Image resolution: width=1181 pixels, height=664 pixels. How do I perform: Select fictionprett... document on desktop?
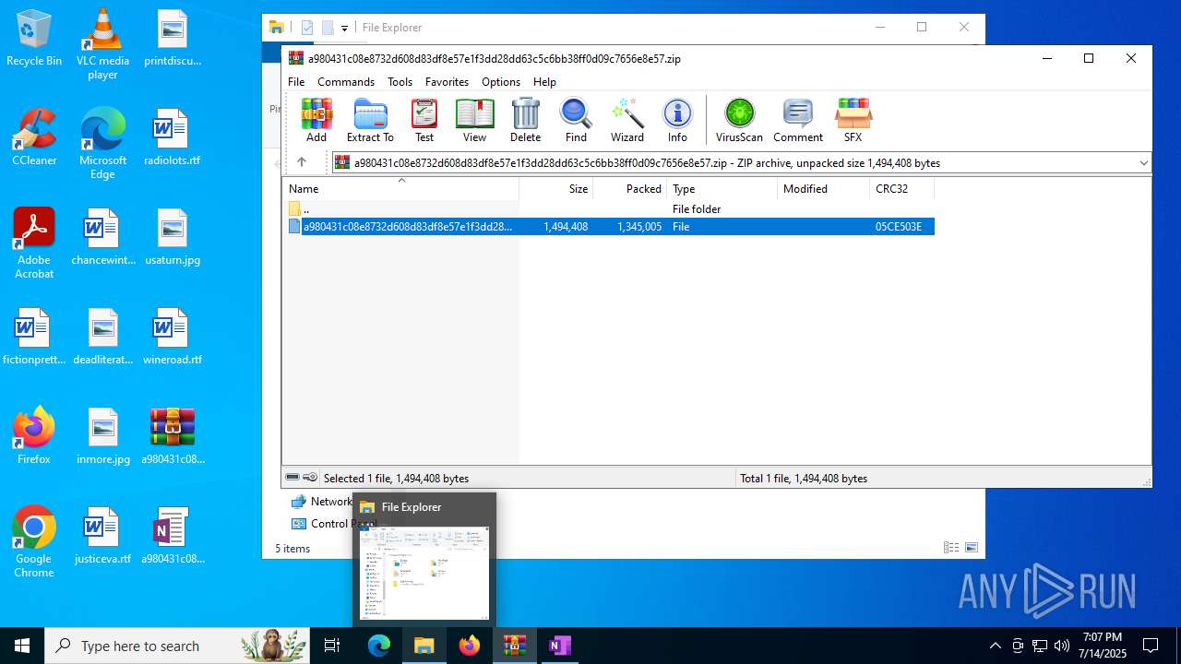34,337
